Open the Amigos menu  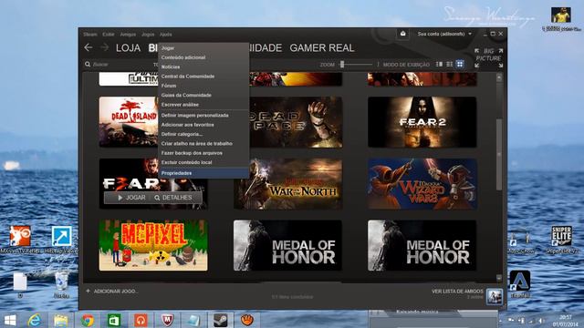(x=128, y=35)
